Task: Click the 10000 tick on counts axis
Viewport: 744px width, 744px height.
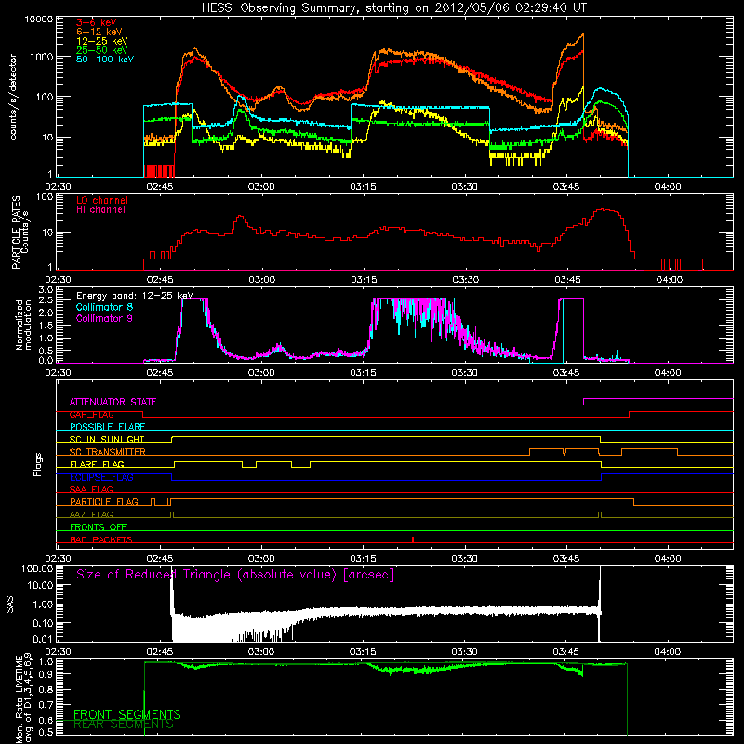Action: [39, 19]
